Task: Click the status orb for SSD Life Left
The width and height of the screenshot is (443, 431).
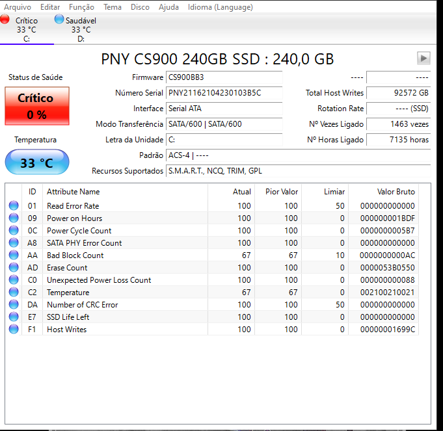Action: (14, 317)
